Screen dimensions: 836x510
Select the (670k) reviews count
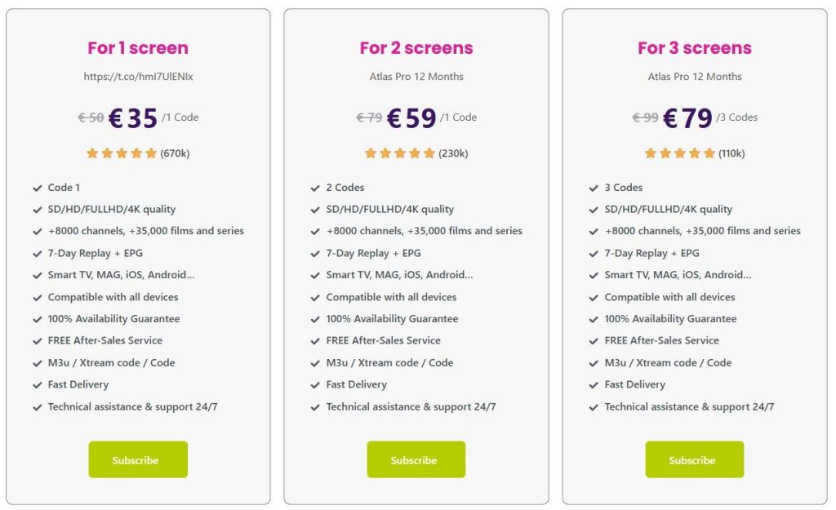(176, 153)
